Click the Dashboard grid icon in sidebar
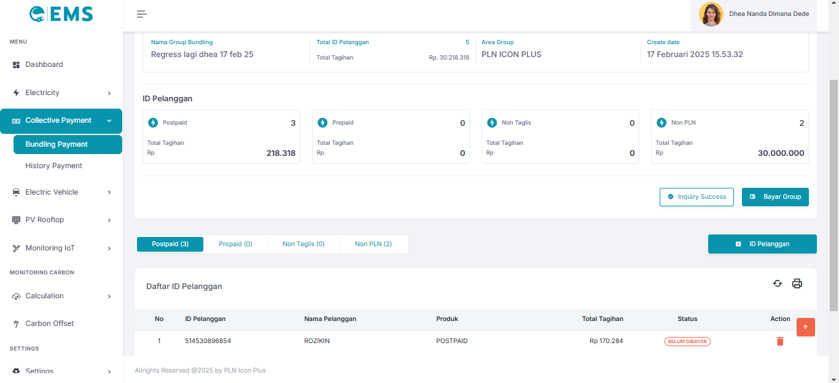Screen dimensions: 839x383 (x=17, y=65)
